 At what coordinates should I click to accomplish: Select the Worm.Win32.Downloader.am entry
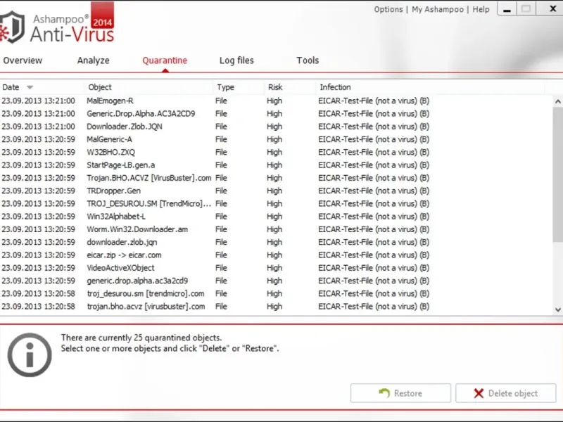click(277, 230)
